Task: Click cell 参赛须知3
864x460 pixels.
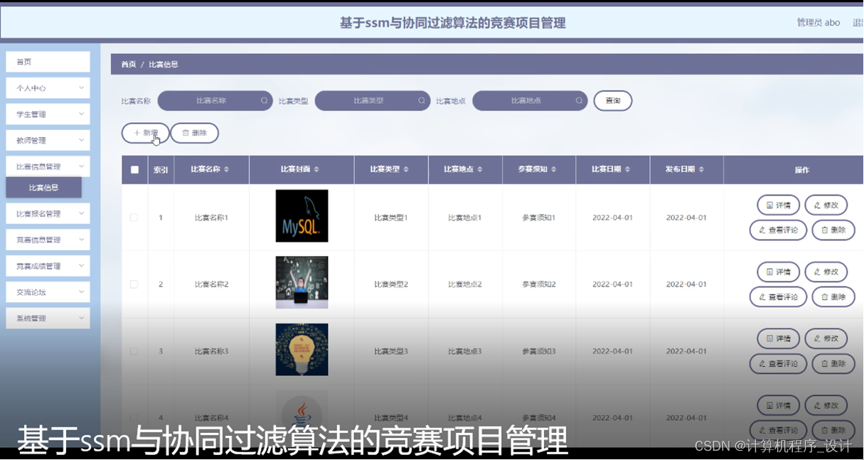Action: pyautogui.click(x=539, y=351)
